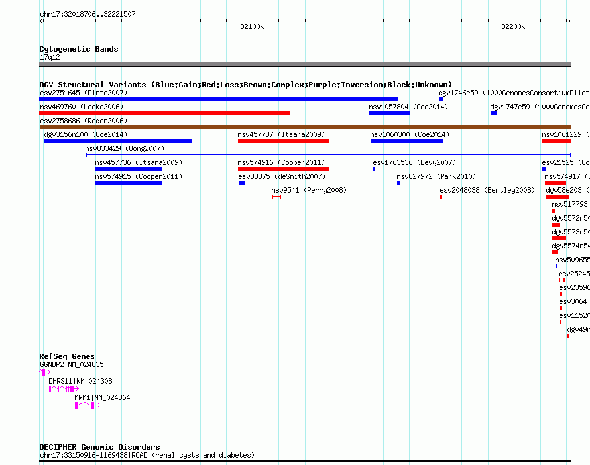Image resolution: width=590 pixels, height=465 pixels.
Task: Select the MRM1|NM_024864 gene glyph
Action: tap(88, 405)
